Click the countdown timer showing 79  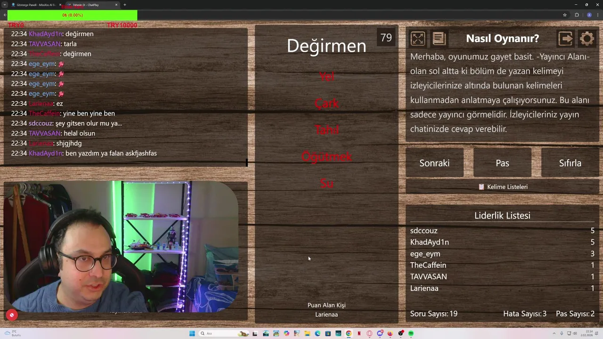[386, 38]
